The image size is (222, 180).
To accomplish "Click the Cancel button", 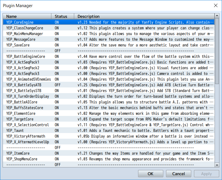I will [178, 174].
